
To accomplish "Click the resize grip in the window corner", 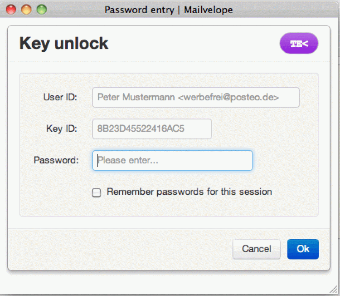I will tap(335, 291).
